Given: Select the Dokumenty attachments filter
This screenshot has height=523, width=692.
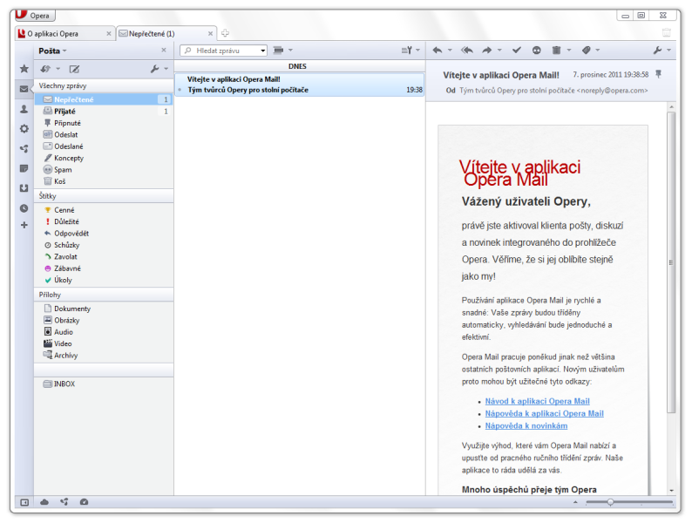Looking at the screenshot, I should (105, 309).
